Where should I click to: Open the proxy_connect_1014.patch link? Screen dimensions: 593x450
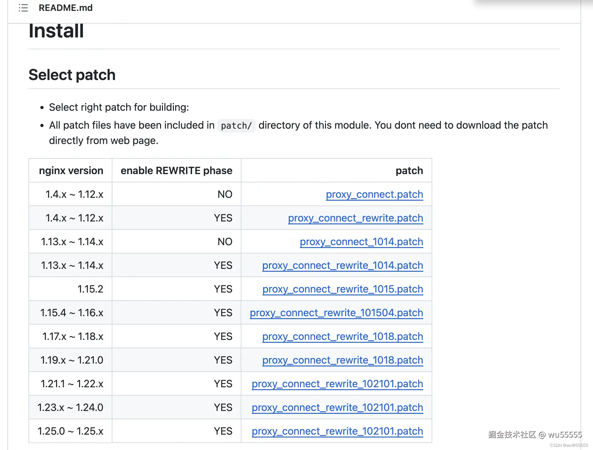pos(361,242)
